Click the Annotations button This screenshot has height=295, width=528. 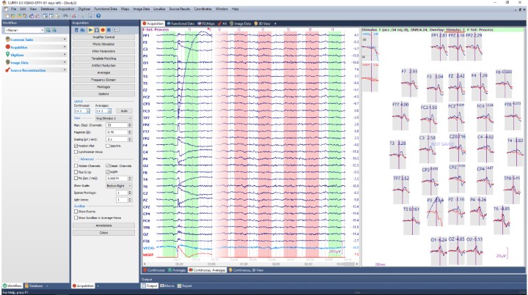[103, 225]
